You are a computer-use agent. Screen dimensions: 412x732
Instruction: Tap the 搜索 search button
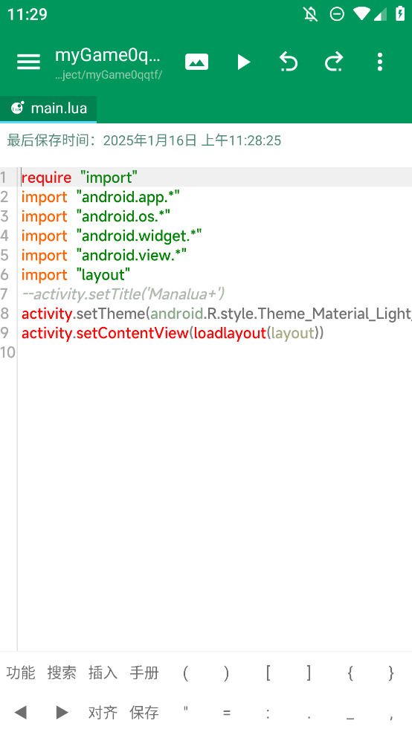pos(62,673)
